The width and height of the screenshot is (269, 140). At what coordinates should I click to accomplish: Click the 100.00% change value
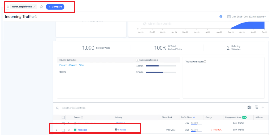[217, 130]
